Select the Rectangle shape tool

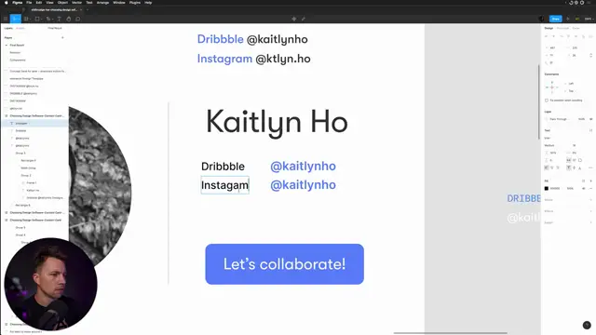(37, 19)
